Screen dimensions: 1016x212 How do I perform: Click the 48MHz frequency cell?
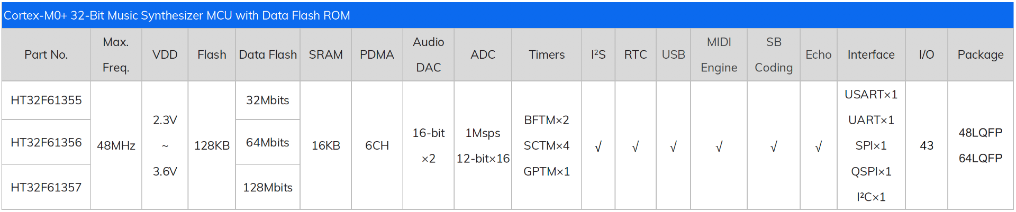(x=116, y=145)
